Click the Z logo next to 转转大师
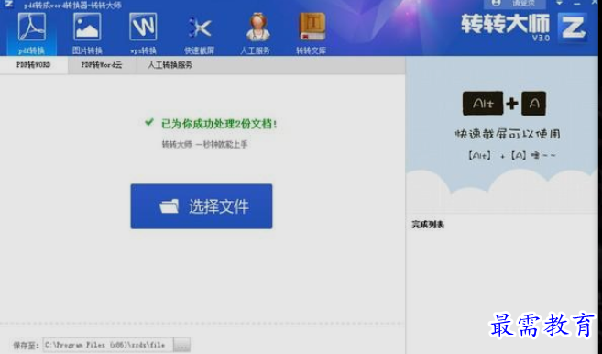Image resolution: width=602 pixels, height=354 pixels. click(574, 28)
